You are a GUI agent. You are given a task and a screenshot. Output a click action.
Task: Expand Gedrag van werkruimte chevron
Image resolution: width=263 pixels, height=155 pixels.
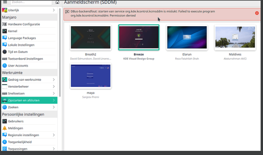54,80
